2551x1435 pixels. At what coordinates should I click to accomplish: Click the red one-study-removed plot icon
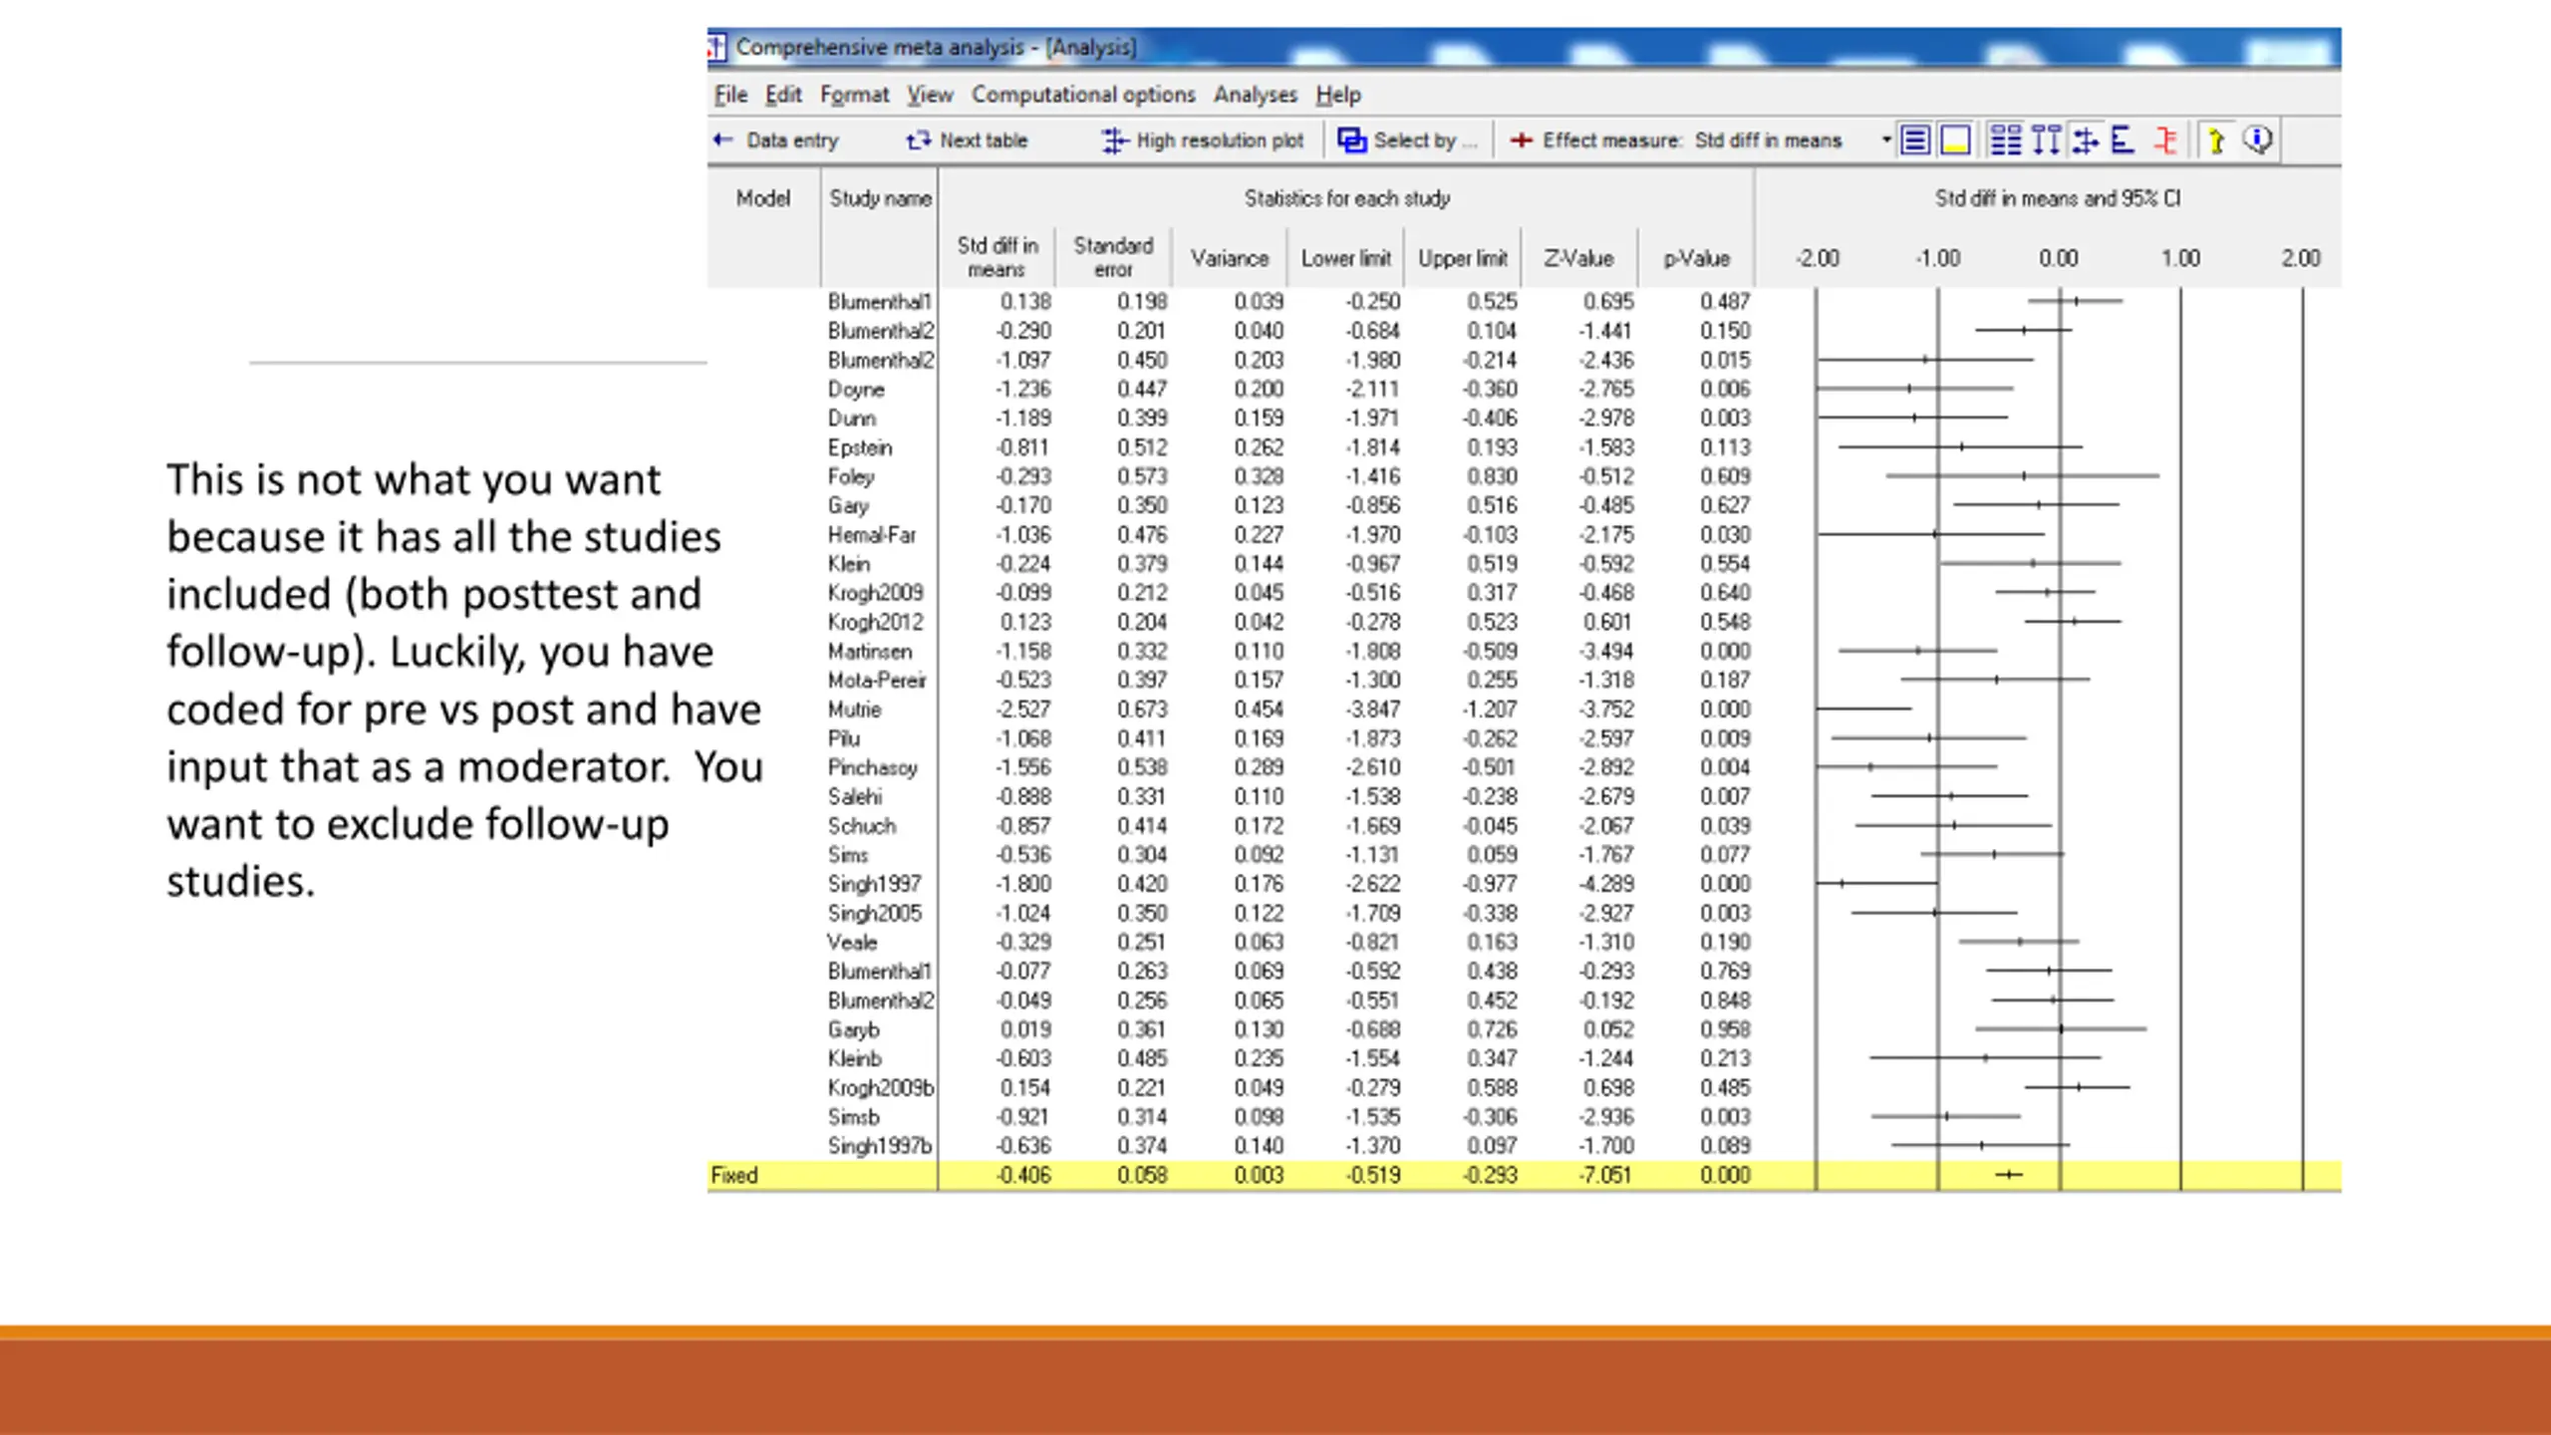[2165, 141]
